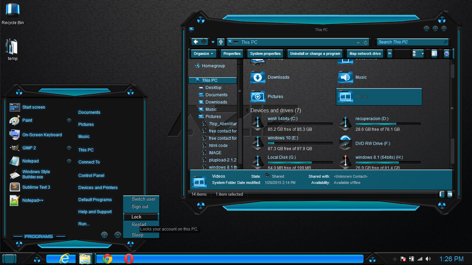Switch to details view in the status bar

442,194
